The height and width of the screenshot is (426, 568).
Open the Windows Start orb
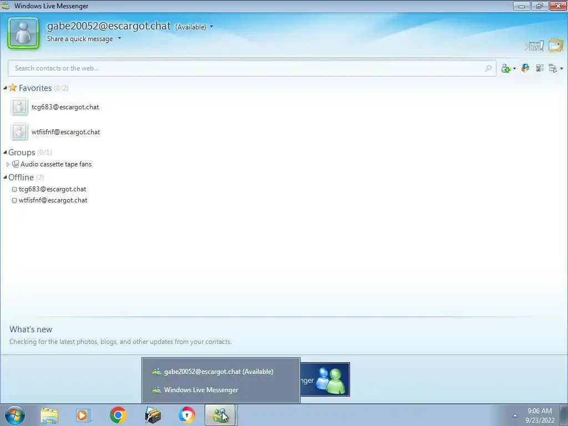click(x=15, y=415)
